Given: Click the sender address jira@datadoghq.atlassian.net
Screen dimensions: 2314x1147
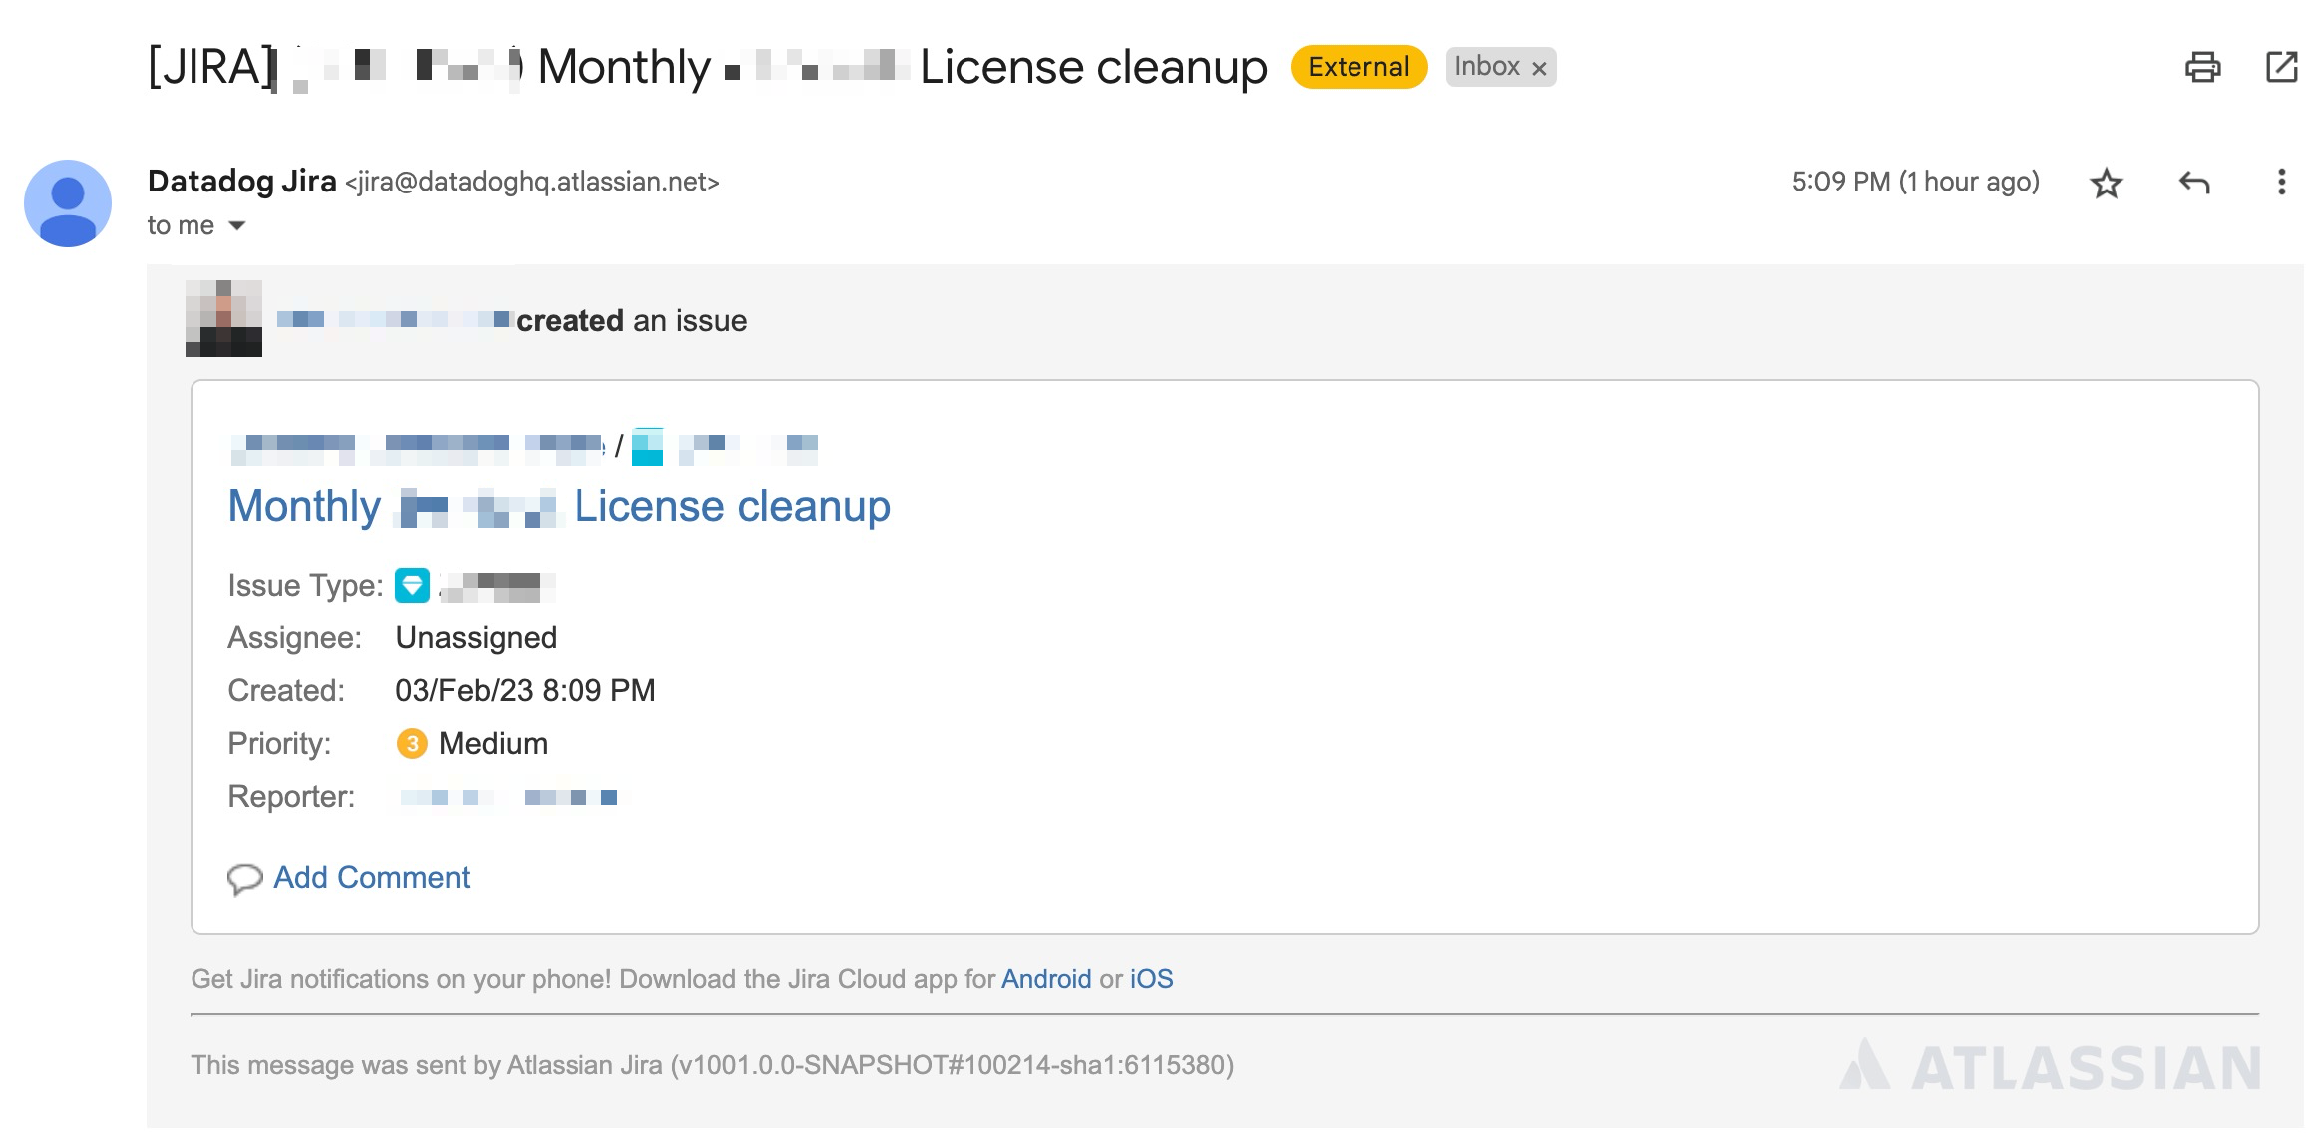Looking at the screenshot, I should pos(533,182).
